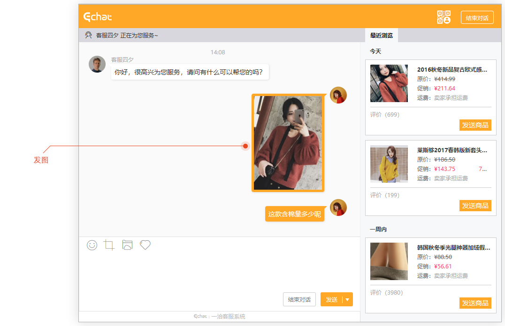
Task: Click 结束对话 button beside send button
Action: pos(299,300)
